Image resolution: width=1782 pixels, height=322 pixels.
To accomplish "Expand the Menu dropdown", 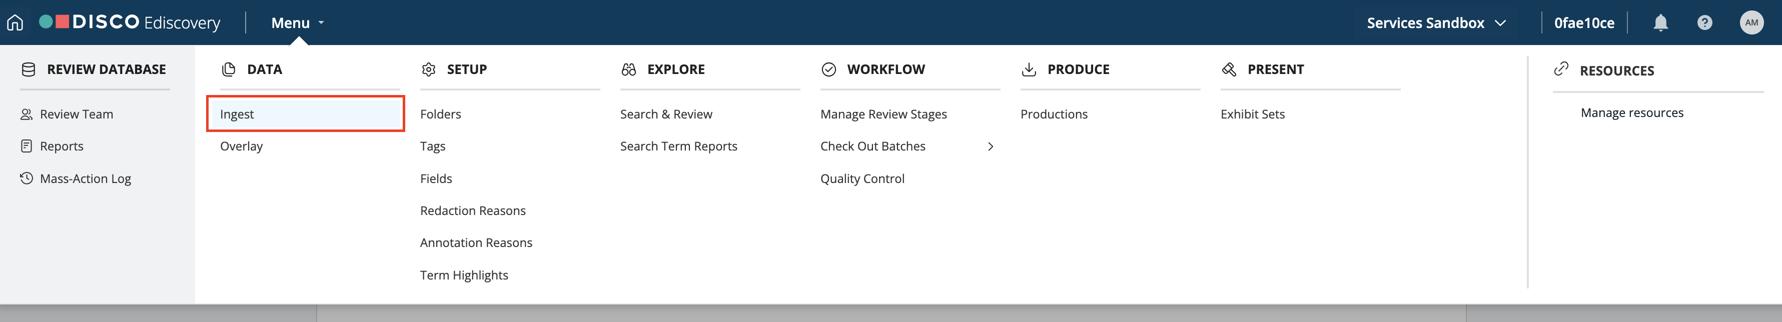I will point(298,23).
